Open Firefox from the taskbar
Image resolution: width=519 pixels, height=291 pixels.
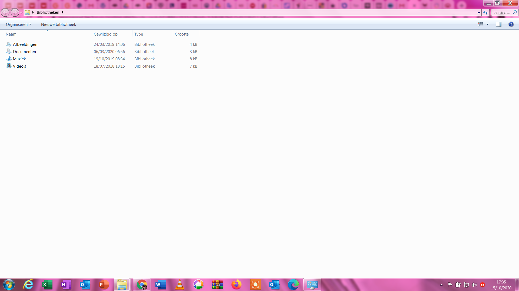237,285
